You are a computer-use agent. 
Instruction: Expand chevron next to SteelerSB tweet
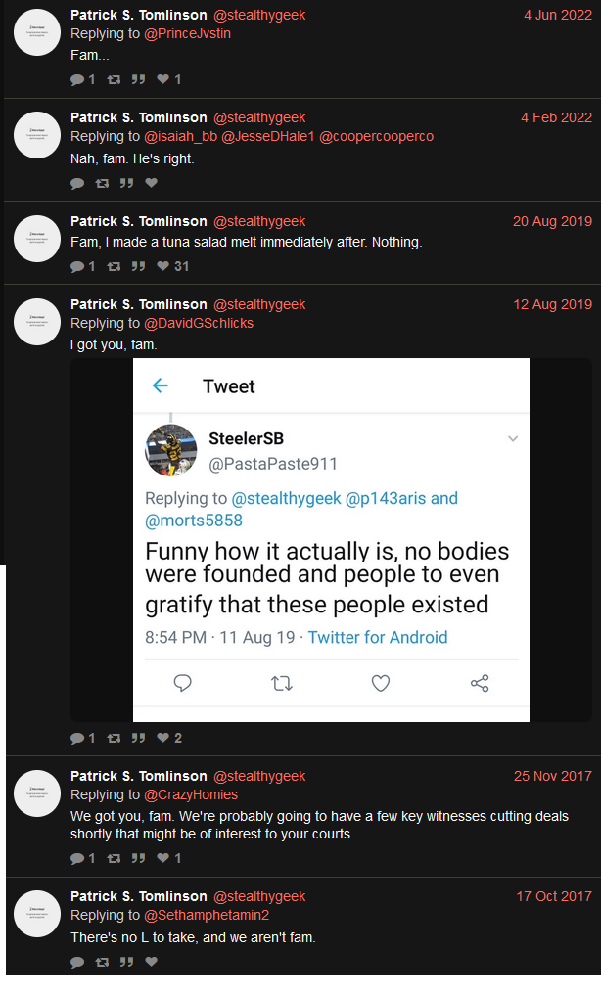(x=513, y=439)
